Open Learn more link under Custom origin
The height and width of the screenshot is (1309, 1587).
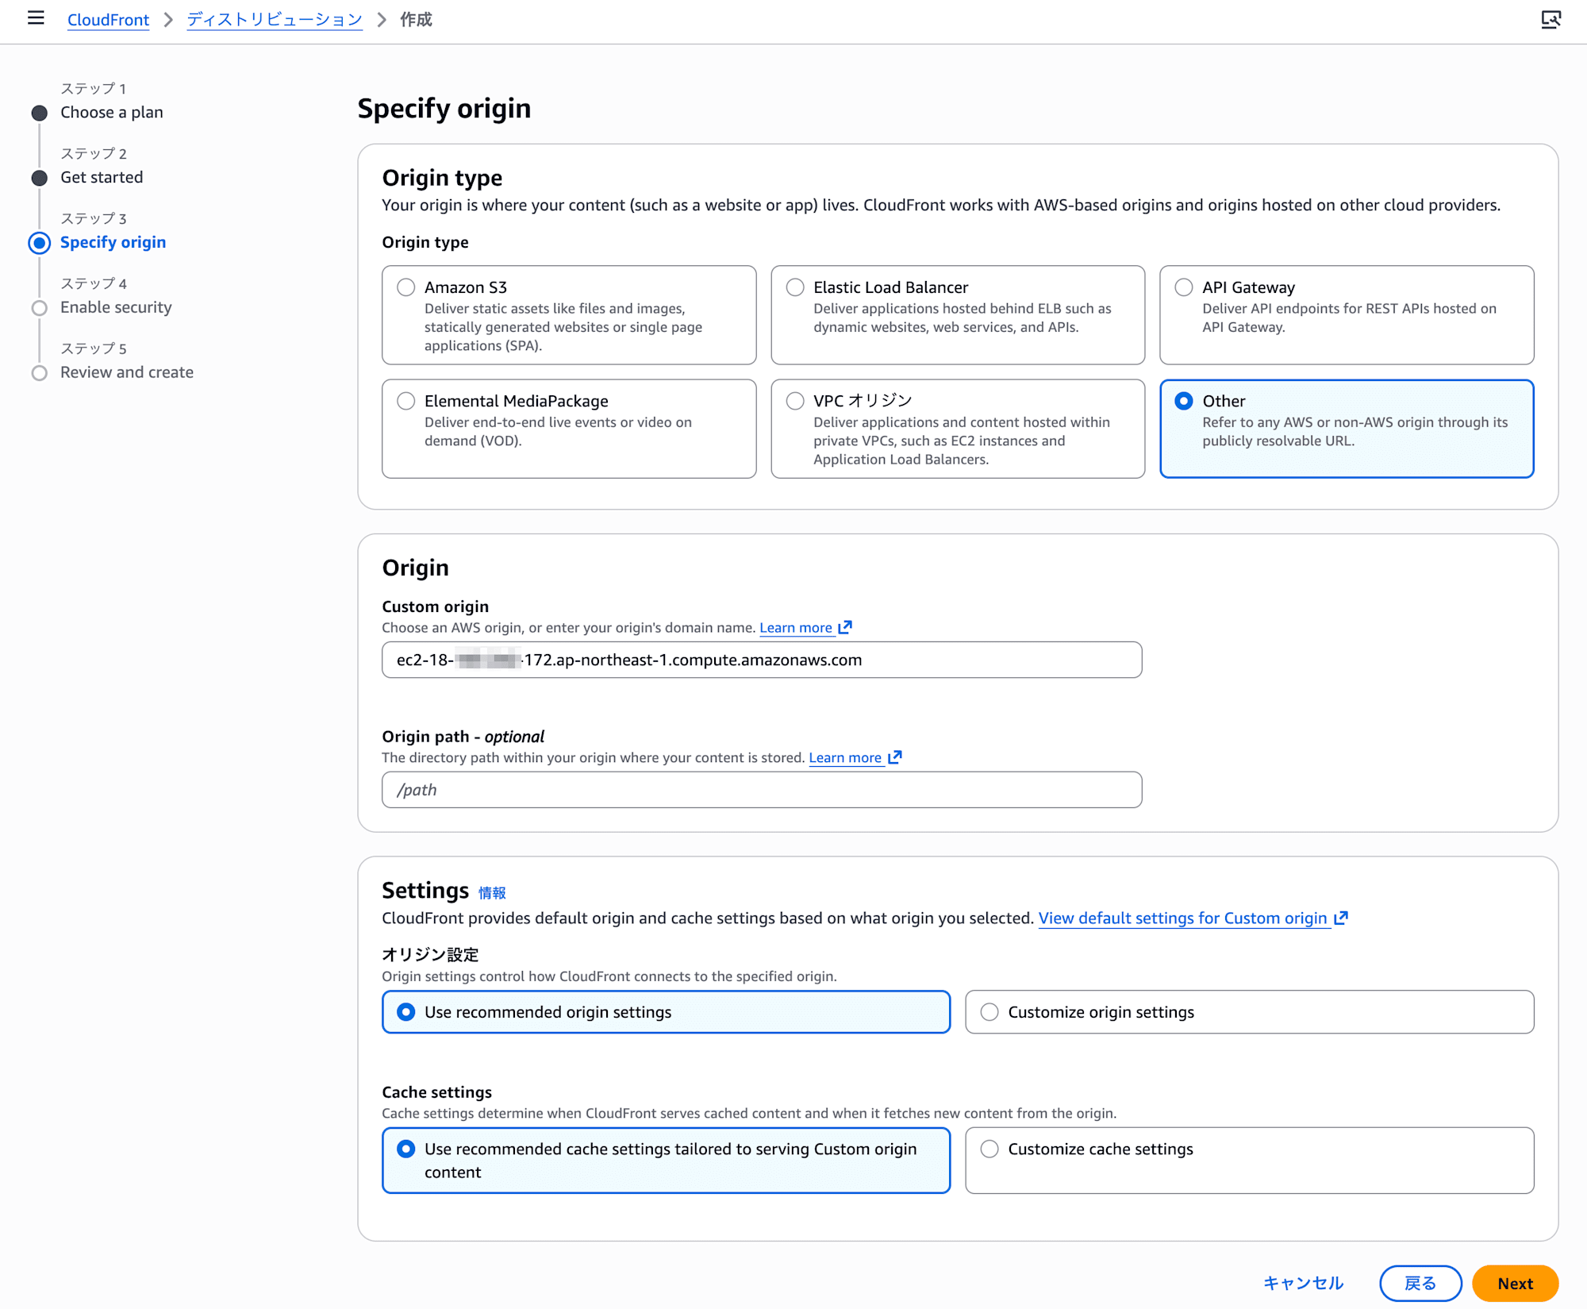(x=796, y=628)
